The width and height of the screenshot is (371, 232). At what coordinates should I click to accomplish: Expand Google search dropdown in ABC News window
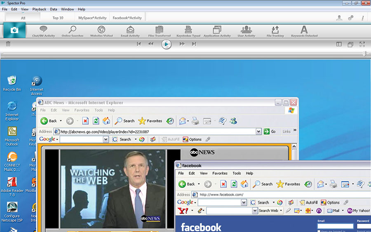(106, 140)
